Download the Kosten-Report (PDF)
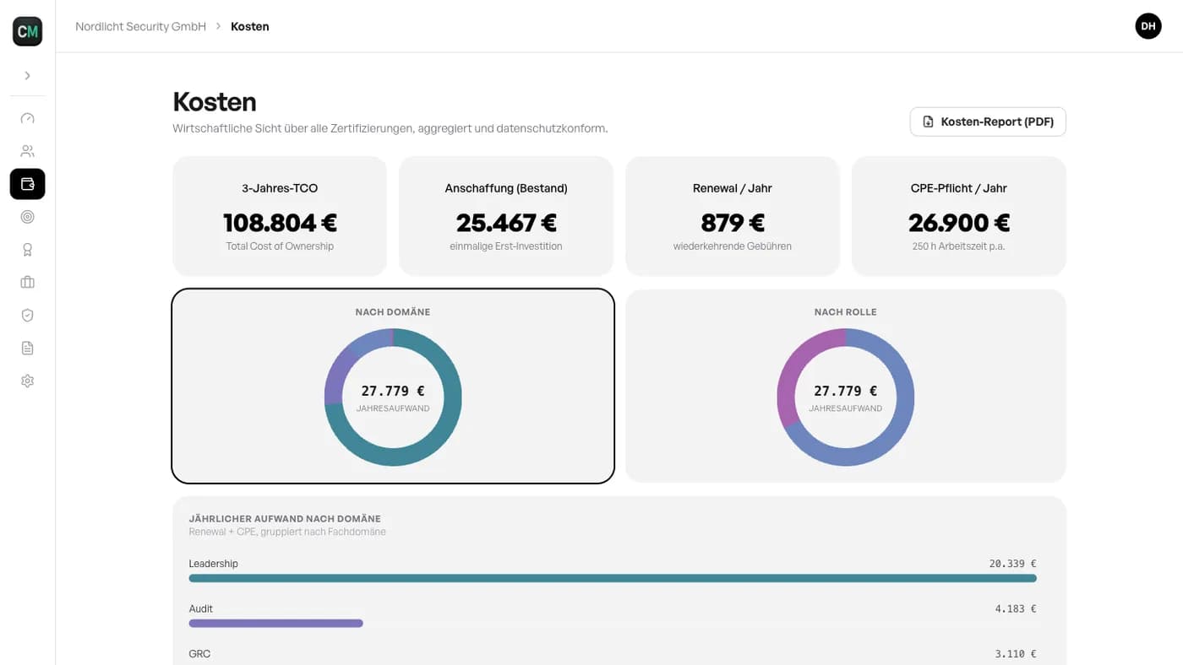The image size is (1183, 665). [988, 122]
